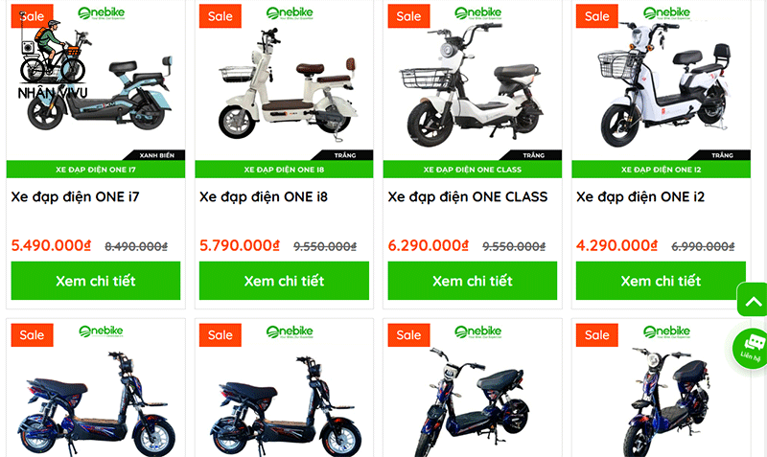Open the Xe đạp điện ONE i2 title link
The width and height of the screenshot is (767, 457).
point(640,197)
